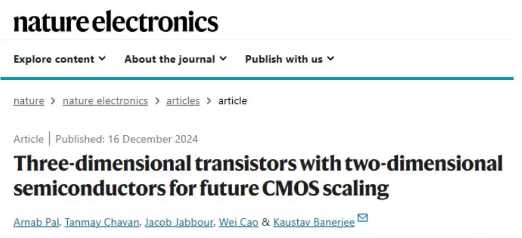Viewport: 522px width, 238px height.
Task: Click the Article type label above title
Action: pyautogui.click(x=29, y=139)
